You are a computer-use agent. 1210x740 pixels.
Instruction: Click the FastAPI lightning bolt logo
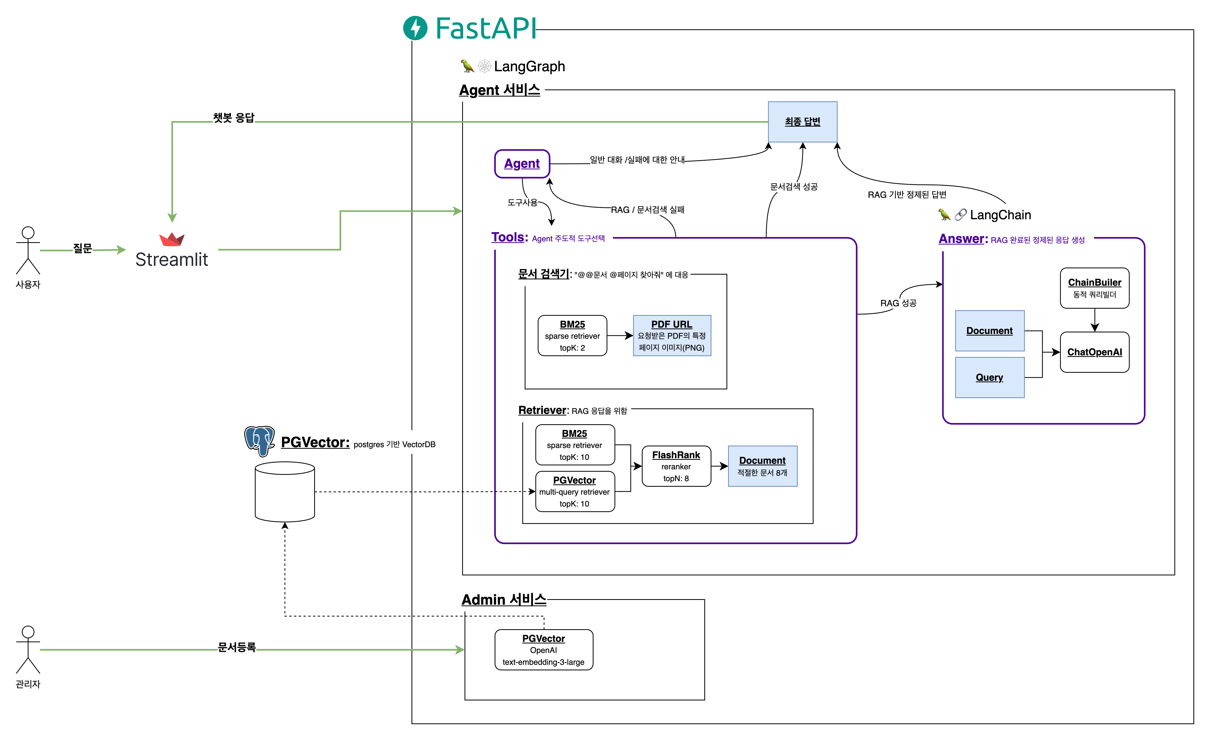pyautogui.click(x=415, y=28)
